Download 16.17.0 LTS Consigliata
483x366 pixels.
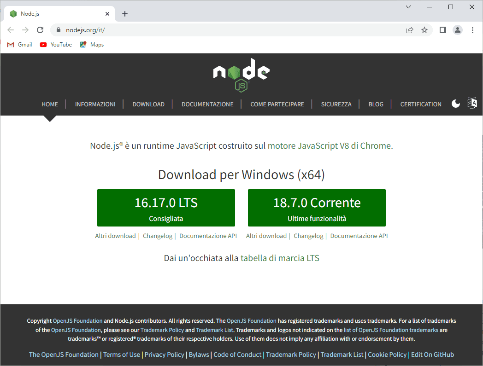166,208
